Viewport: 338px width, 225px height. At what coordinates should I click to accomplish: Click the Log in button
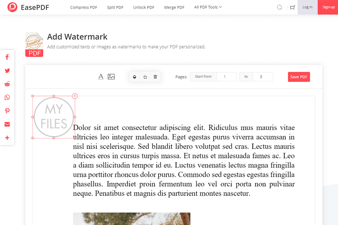pyautogui.click(x=307, y=7)
